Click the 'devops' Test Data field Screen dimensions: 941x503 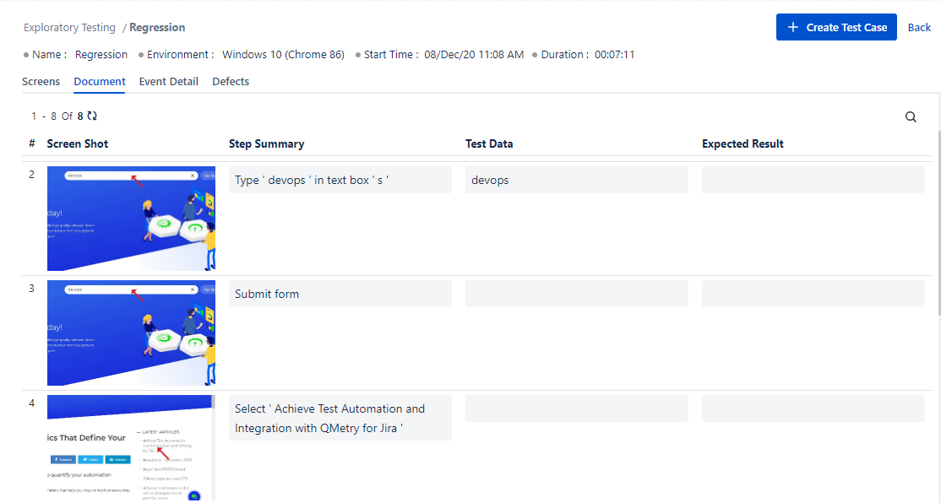coord(576,179)
